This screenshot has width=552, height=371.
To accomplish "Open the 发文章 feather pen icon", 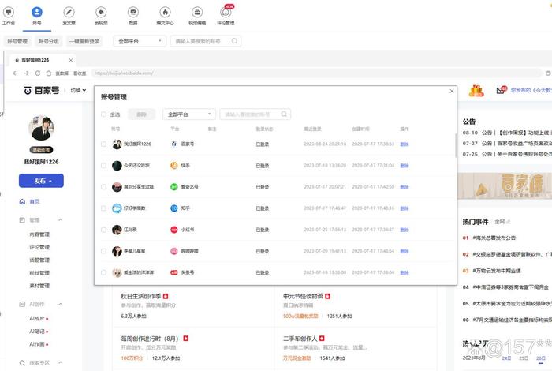I will pyautogui.click(x=69, y=13).
